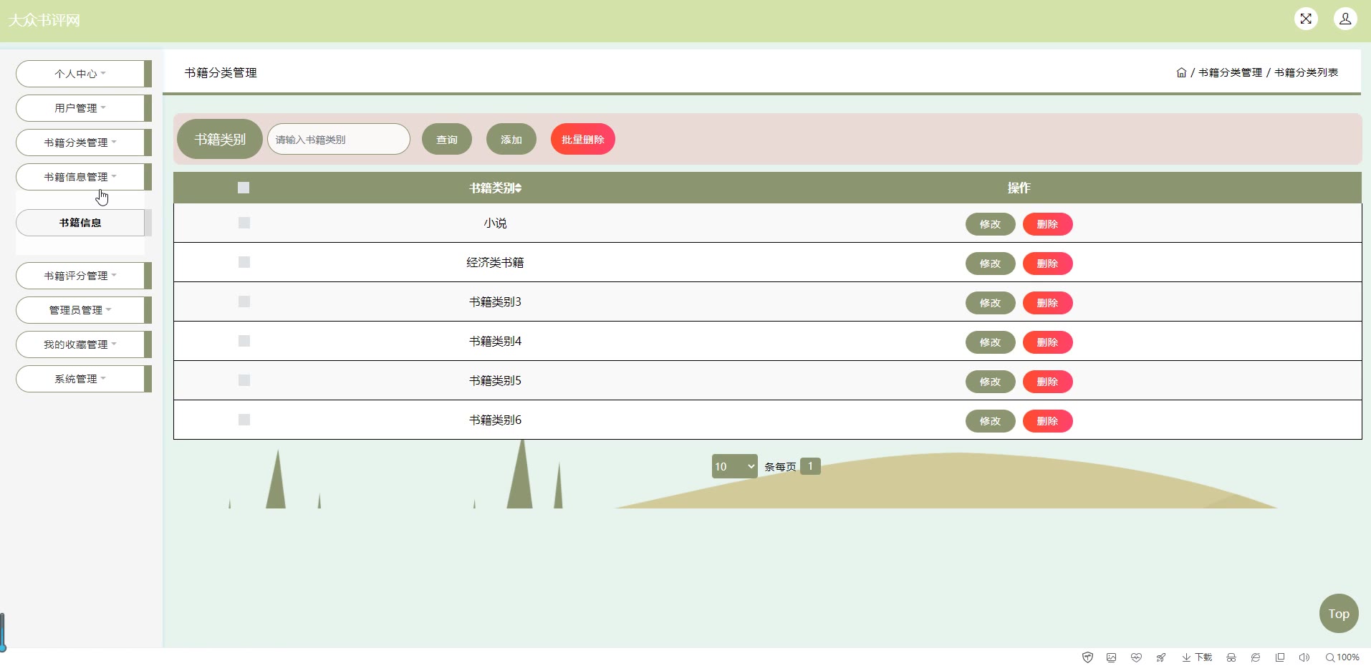Click the 操作 column header
Viewport: 1371px width, 666px height.
click(x=1019, y=188)
